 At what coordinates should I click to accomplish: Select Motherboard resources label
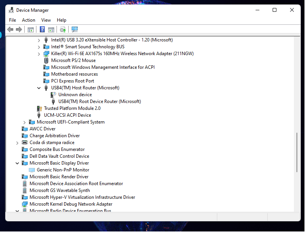74,74
